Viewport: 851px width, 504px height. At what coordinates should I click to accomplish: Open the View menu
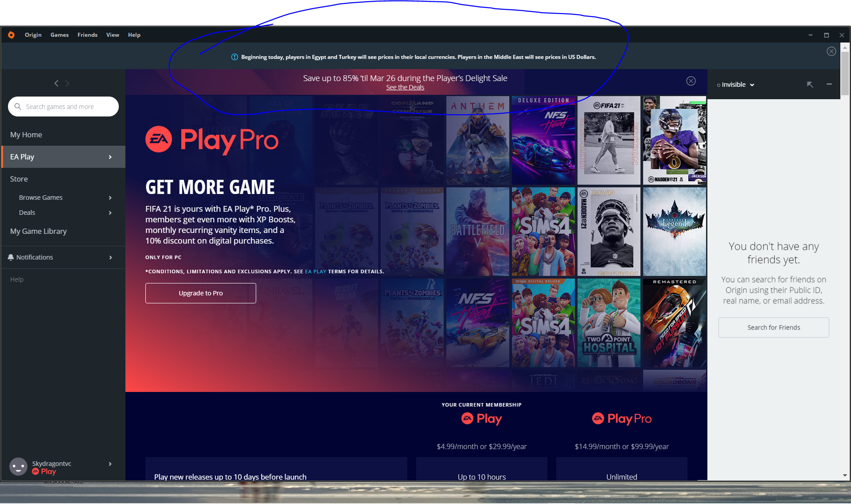tap(113, 35)
